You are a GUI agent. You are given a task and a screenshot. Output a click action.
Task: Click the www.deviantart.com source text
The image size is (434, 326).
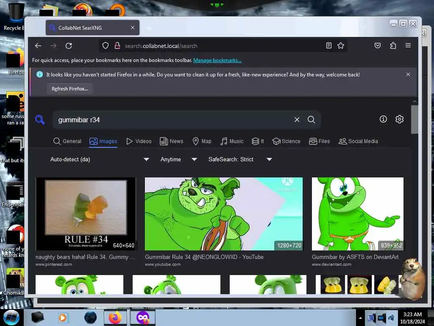coord(331,264)
